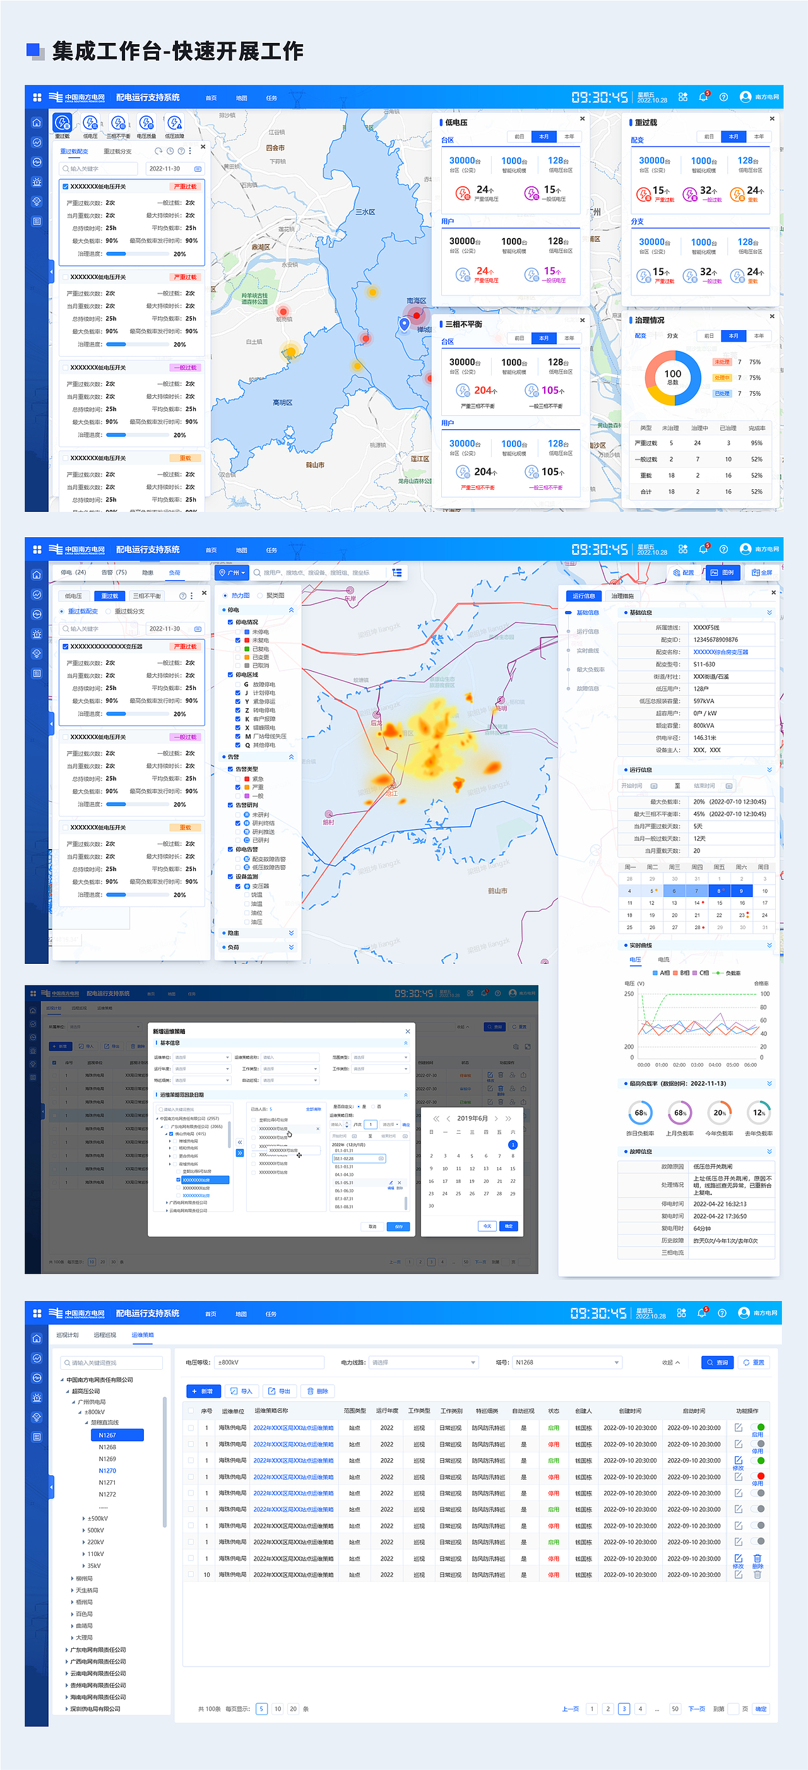Open the 地图 menu in the first screen header

click(242, 98)
